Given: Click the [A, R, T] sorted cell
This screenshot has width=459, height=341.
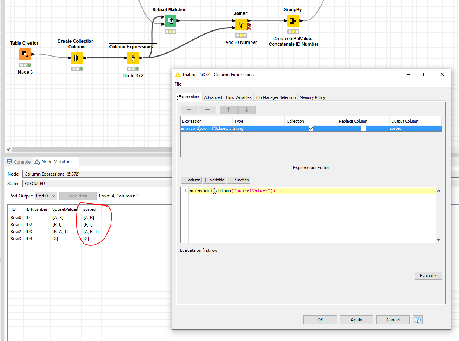Looking at the screenshot, I should (91, 232).
